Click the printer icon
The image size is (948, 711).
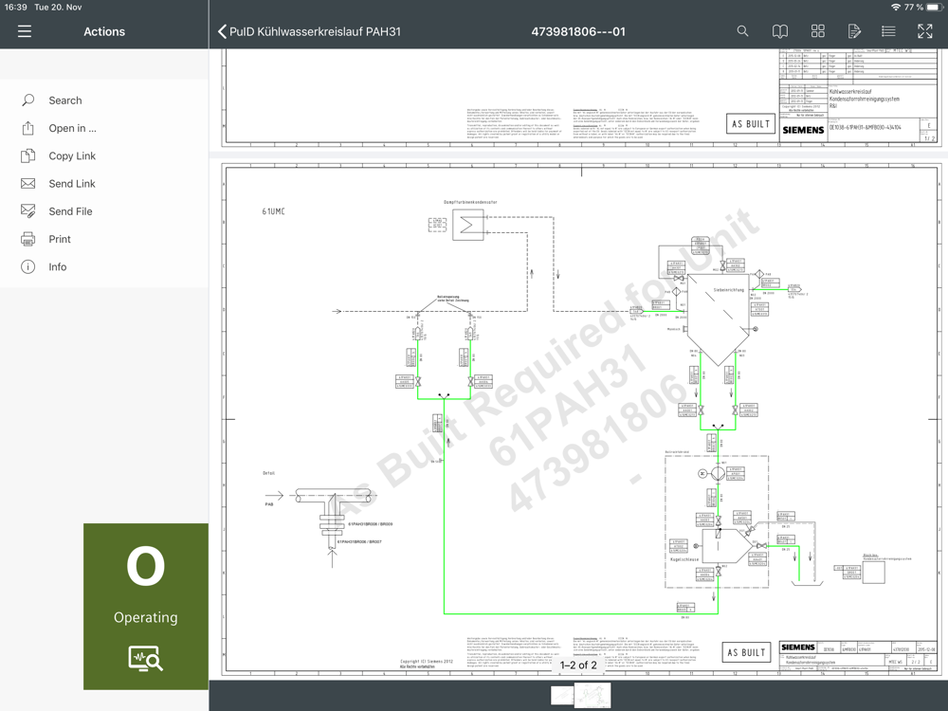[x=27, y=240]
